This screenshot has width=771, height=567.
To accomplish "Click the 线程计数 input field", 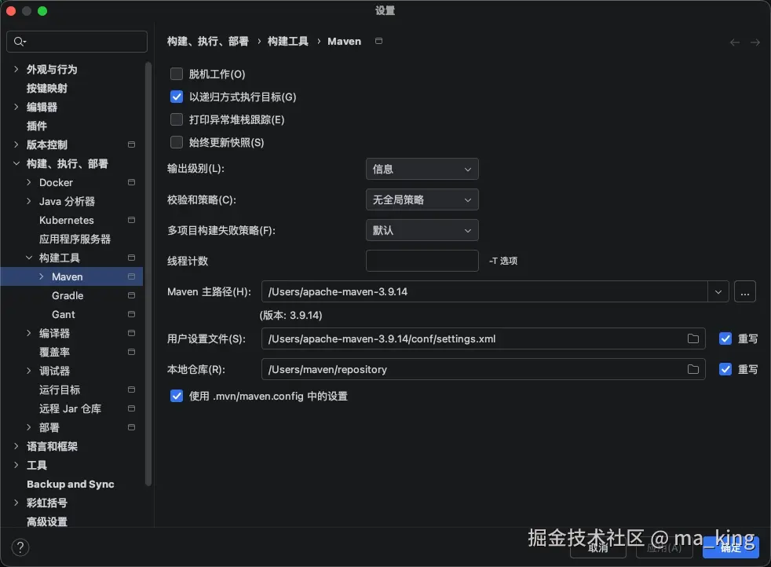I will 422,261.
